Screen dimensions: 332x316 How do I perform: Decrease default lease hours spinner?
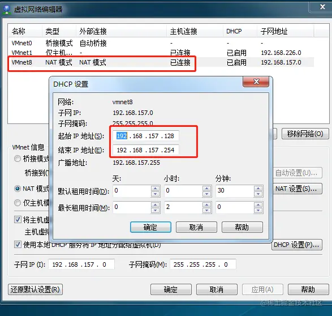[x=206, y=194]
